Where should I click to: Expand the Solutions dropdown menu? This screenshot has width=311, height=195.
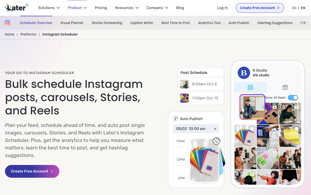49,8
